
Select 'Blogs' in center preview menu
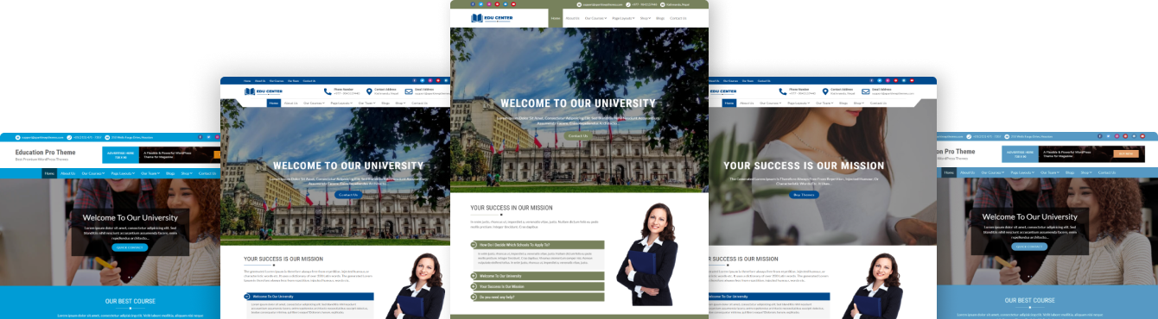click(660, 18)
